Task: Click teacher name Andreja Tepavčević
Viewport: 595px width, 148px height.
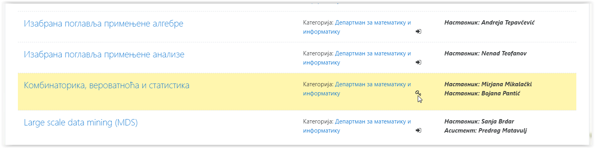Action: pos(508,23)
